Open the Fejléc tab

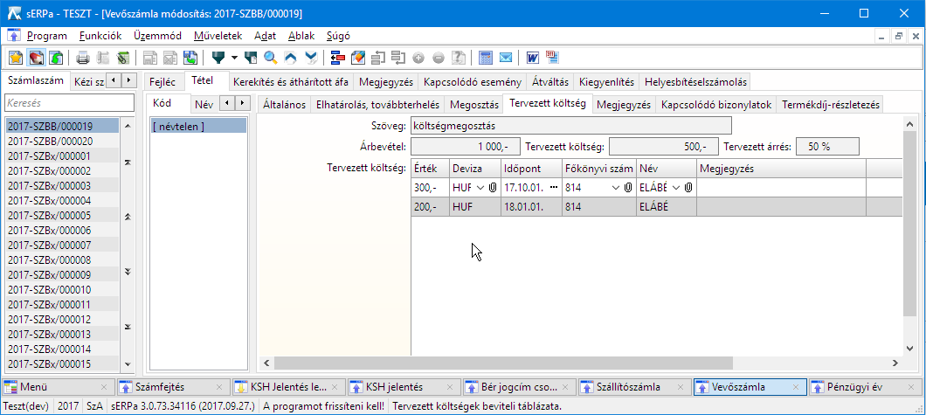(163, 81)
